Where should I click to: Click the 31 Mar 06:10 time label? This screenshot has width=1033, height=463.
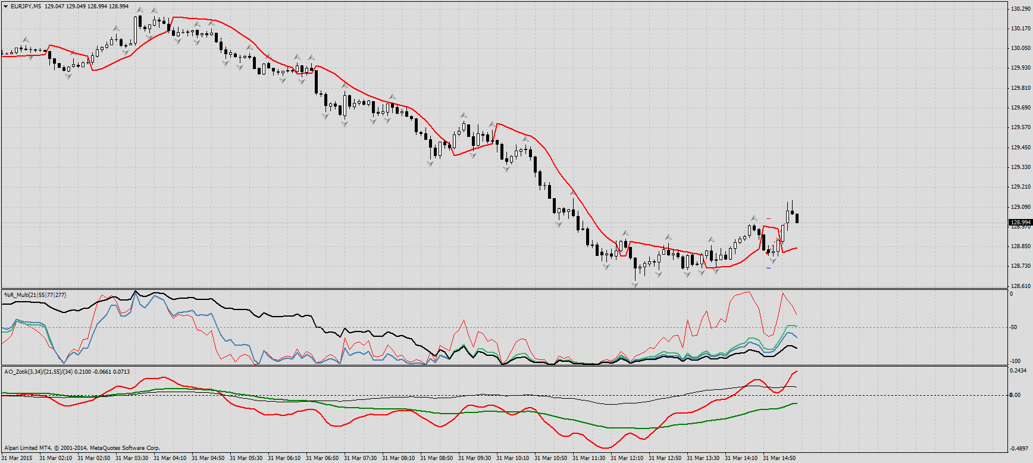(284, 458)
